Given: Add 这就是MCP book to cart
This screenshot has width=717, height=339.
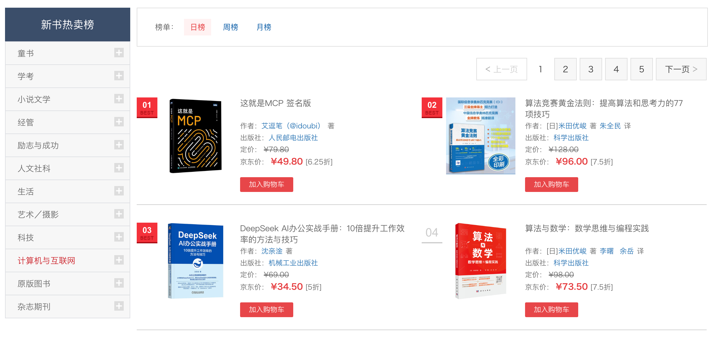Looking at the screenshot, I should pos(266,185).
